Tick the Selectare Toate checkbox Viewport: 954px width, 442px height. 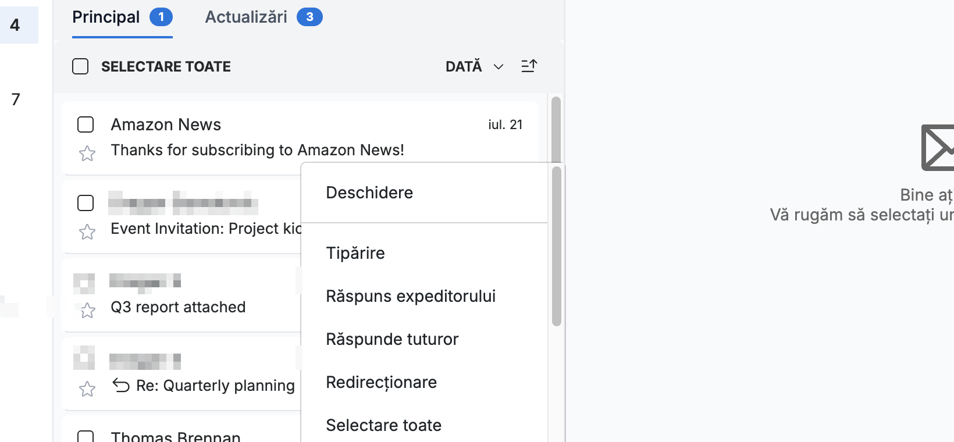point(80,66)
